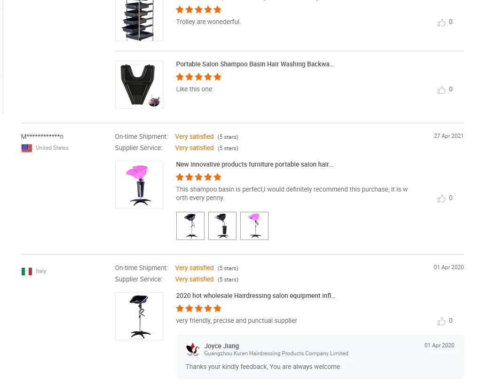View the black basin on chrome stand thumbnail

tap(139, 316)
